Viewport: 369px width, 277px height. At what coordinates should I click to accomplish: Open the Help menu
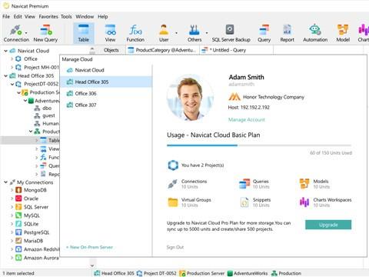point(102,16)
